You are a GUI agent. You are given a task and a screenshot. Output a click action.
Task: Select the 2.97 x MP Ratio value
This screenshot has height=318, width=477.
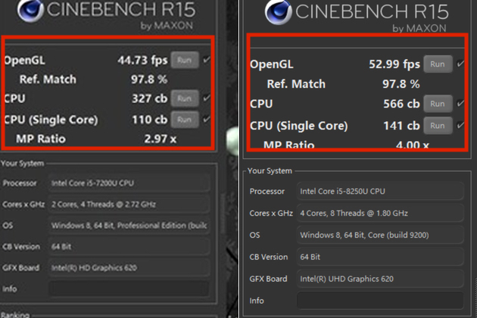pyautogui.click(x=161, y=139)
